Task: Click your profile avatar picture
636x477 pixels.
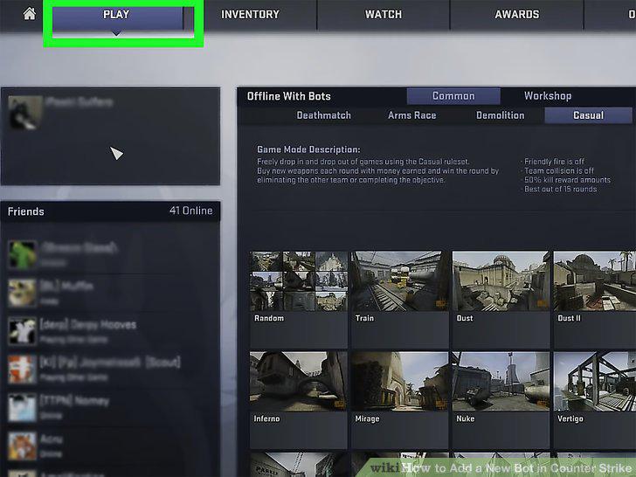Action: (x=25, y=113)
